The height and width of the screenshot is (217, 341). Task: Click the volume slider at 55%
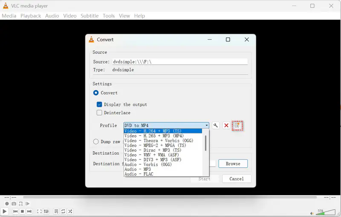[325, 212]
